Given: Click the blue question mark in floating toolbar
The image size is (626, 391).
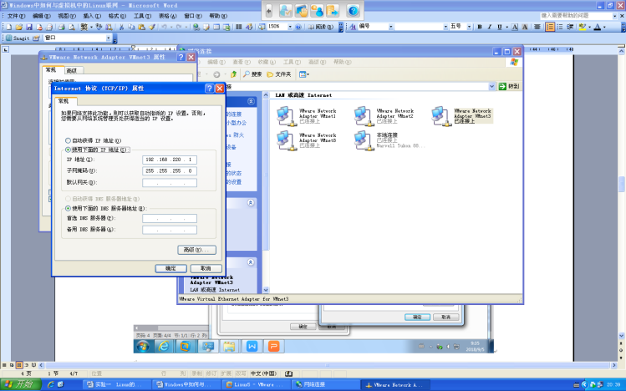Looking at the screenshot, I should [x=353, y=11].
